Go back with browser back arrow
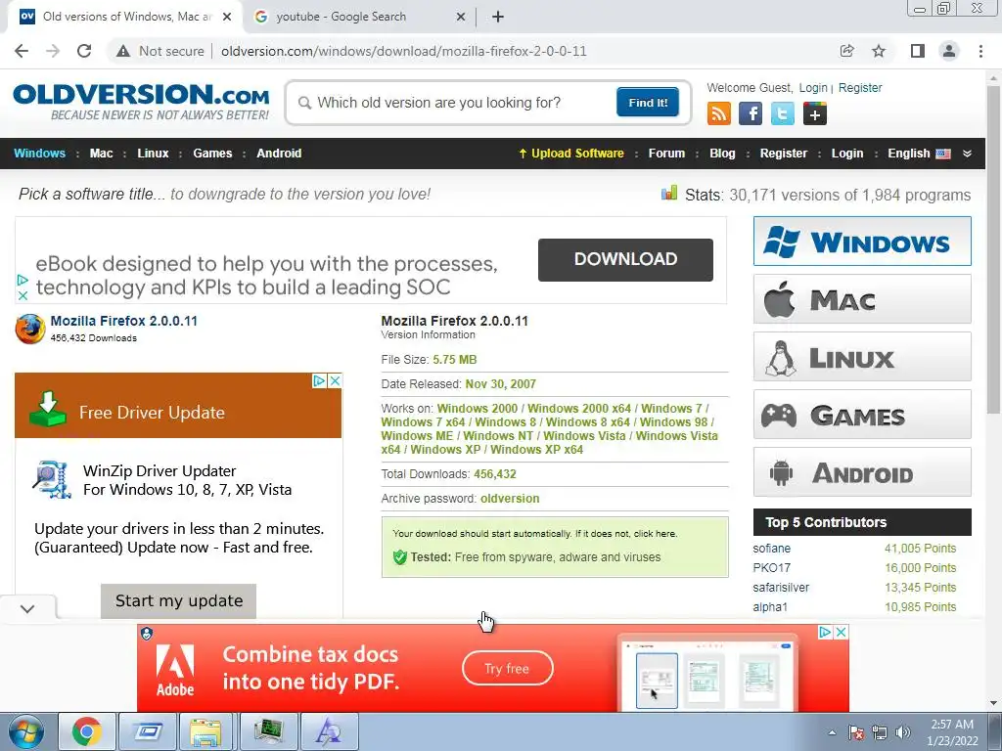Viewport: 1002px width, 751px height. (x=22, y=51)
